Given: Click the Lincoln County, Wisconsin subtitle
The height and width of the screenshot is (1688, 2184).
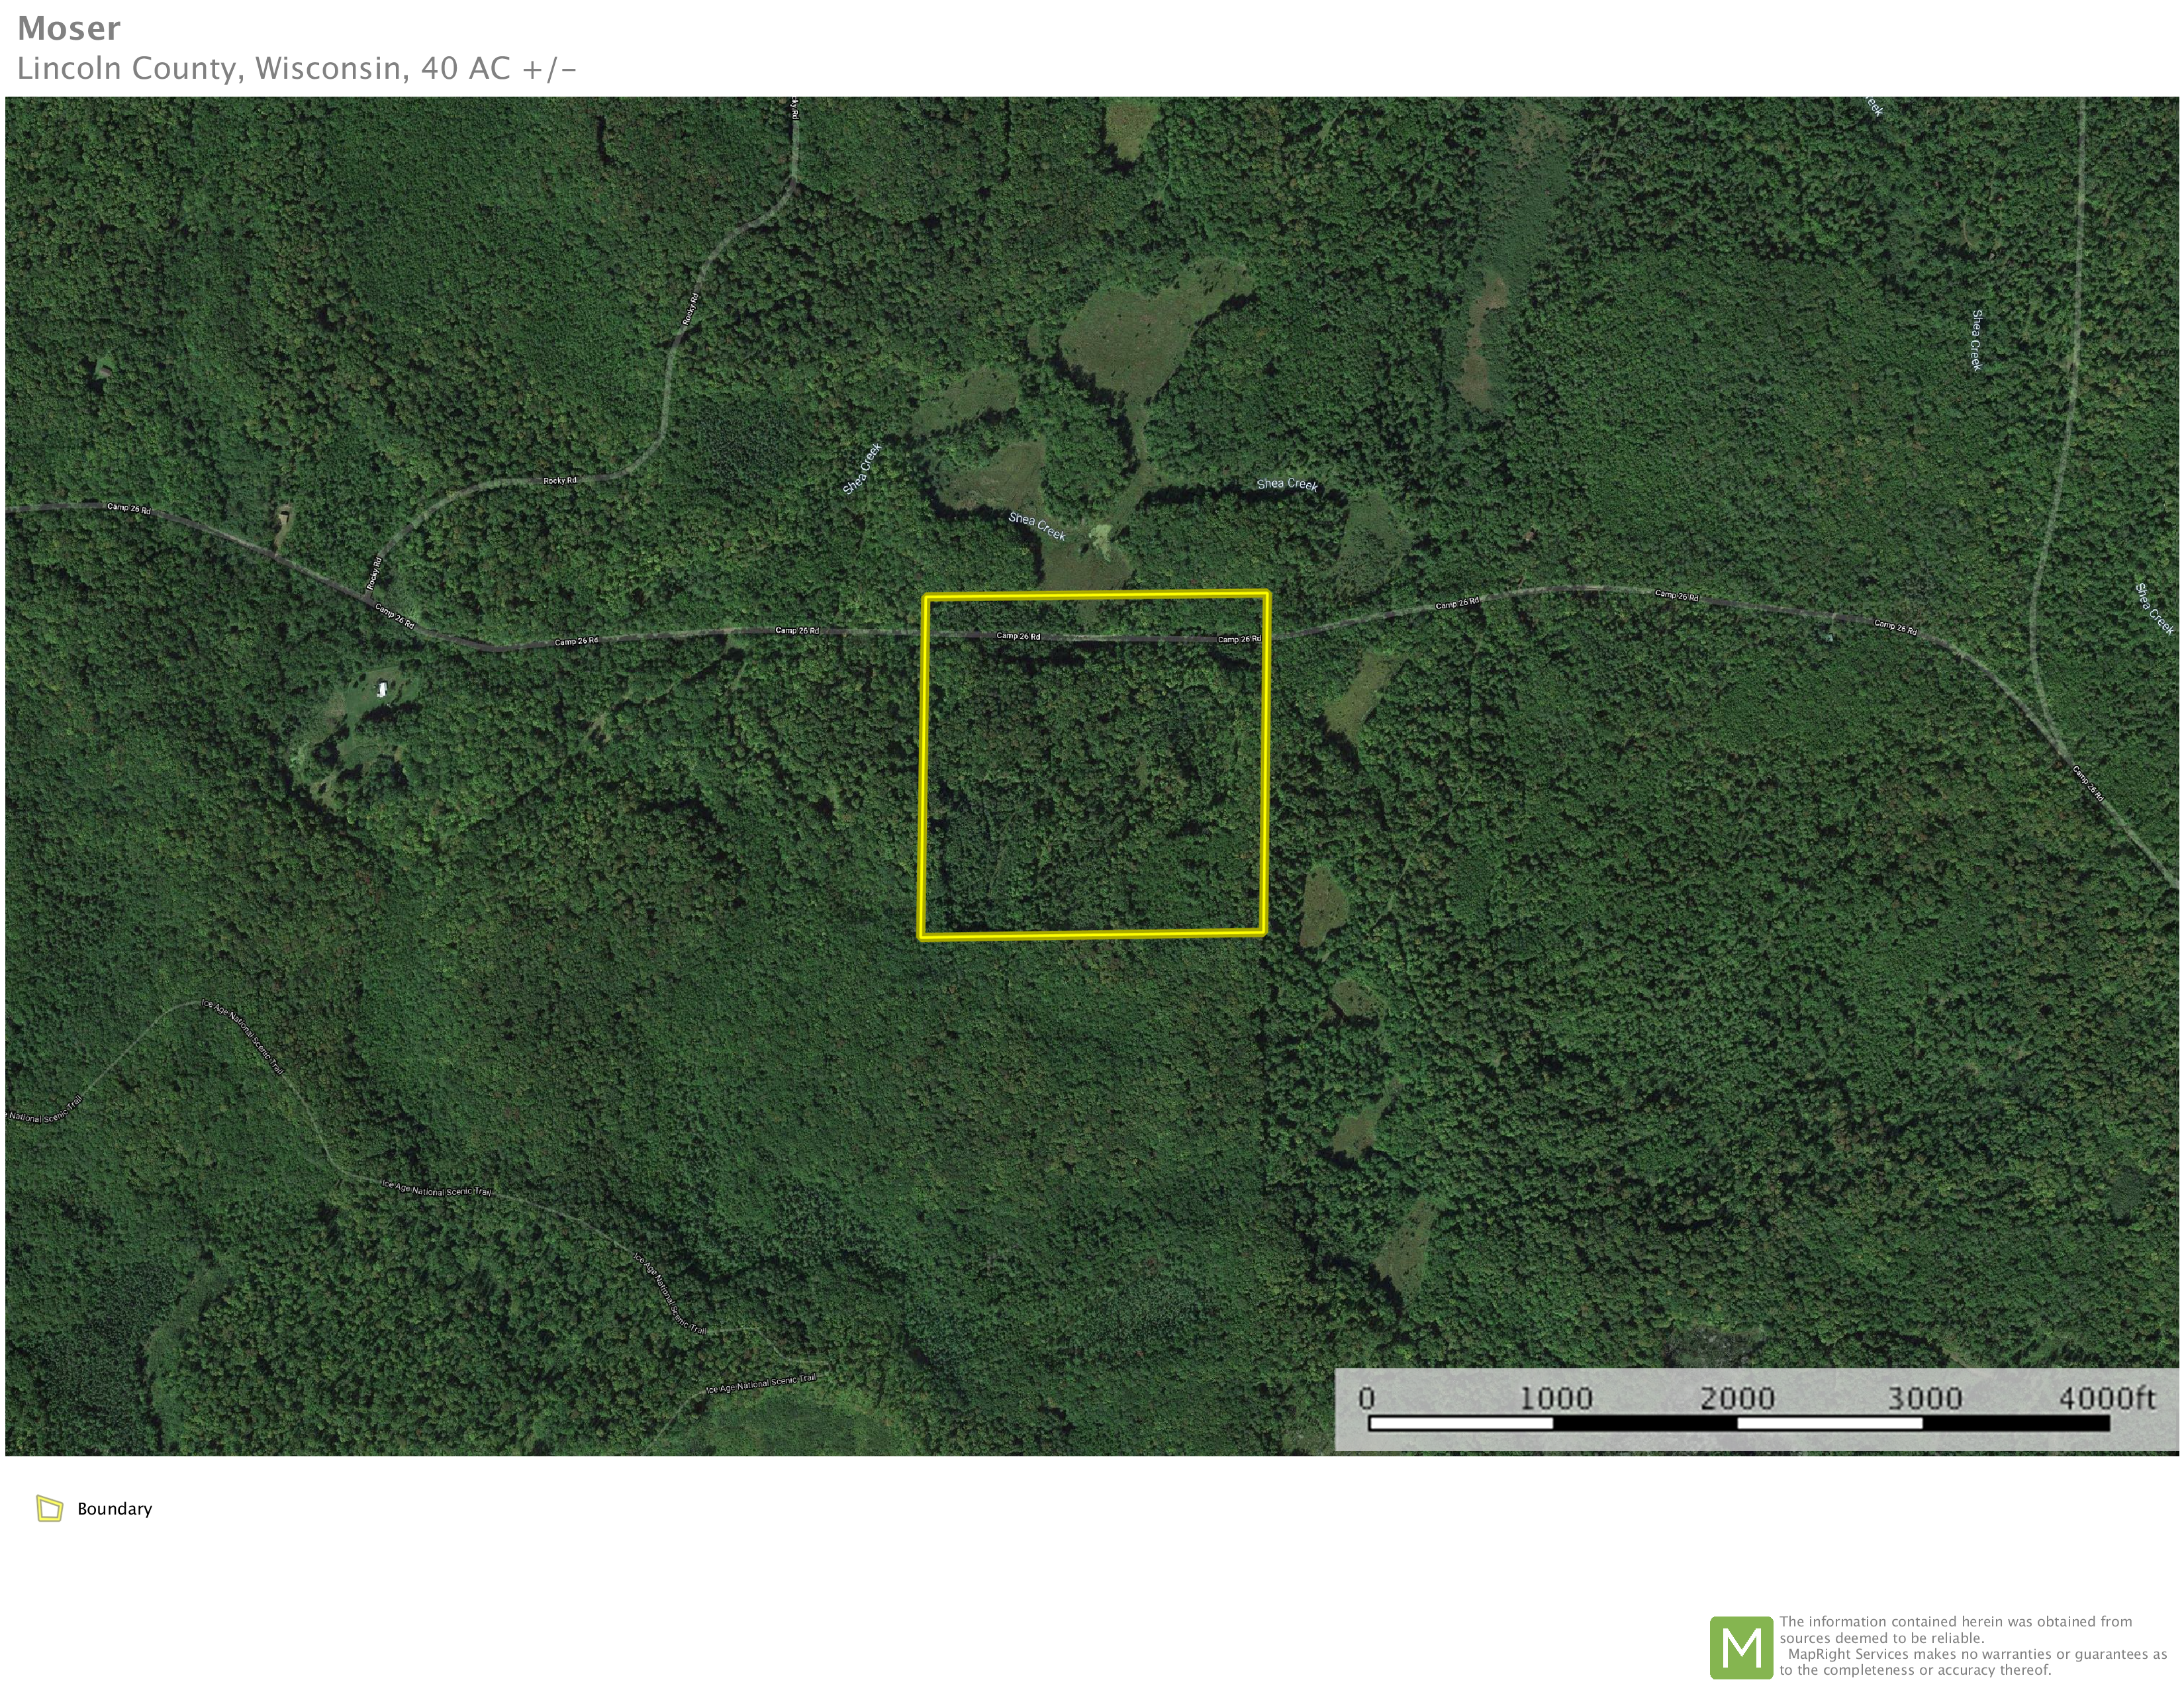Looking at the screenshot, I should click(x=296, y=68).
